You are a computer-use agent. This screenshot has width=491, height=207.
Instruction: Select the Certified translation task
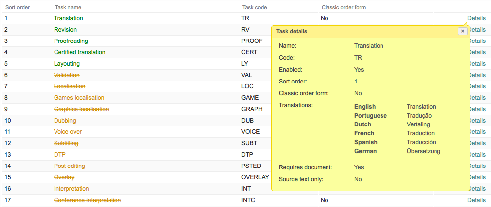79,52
